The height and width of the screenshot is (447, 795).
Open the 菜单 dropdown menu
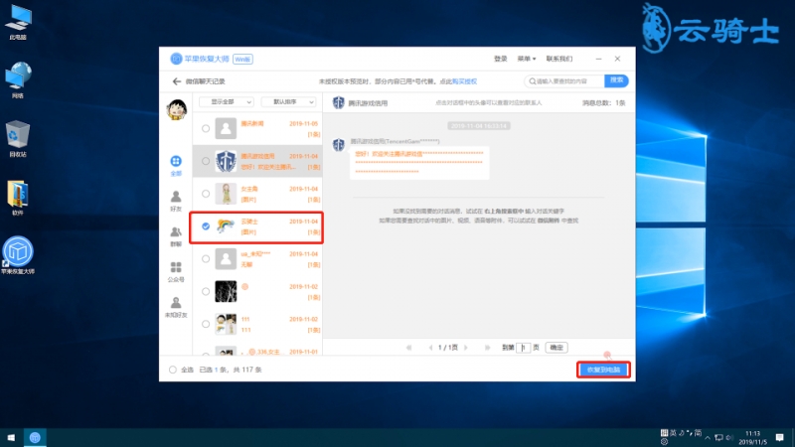click(x=527, y=59)
